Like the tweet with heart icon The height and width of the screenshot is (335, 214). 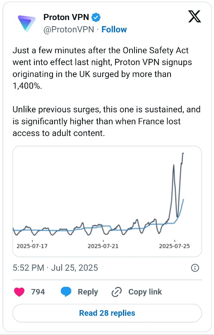[19, 292]
